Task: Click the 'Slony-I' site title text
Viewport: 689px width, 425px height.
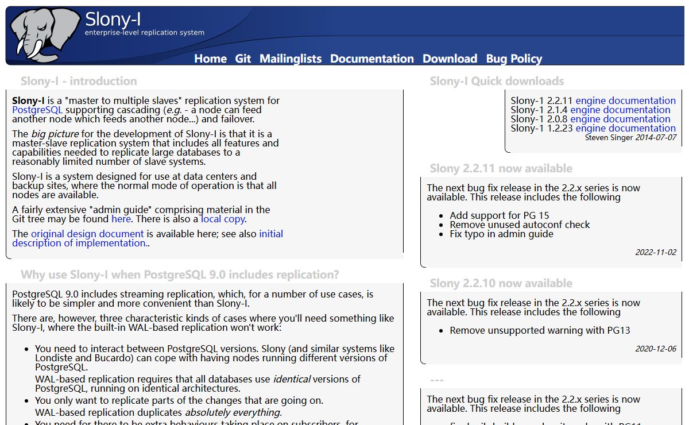Action: coord(113,19)
